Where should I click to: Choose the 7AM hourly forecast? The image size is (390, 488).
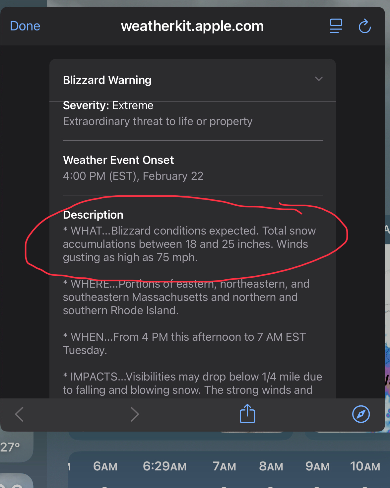click(x=224, y=466)
